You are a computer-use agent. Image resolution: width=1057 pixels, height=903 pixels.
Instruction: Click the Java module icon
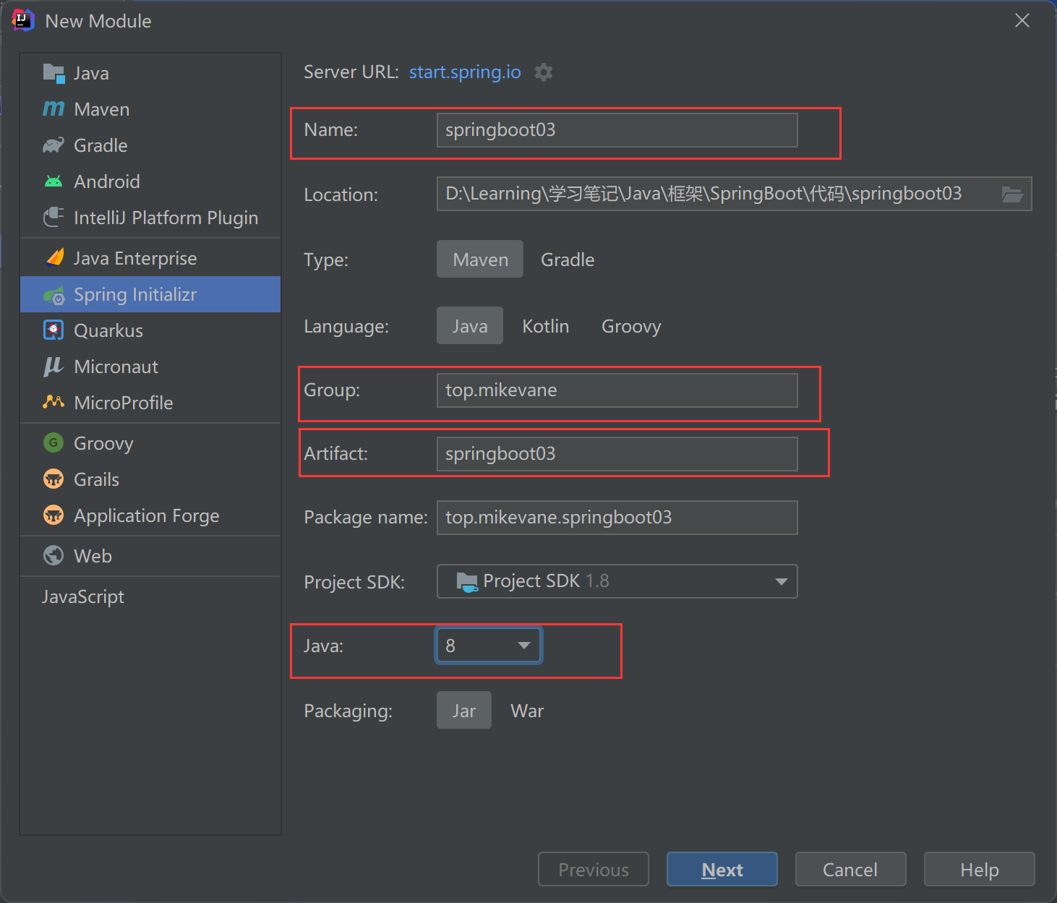[x=54, y=73]
